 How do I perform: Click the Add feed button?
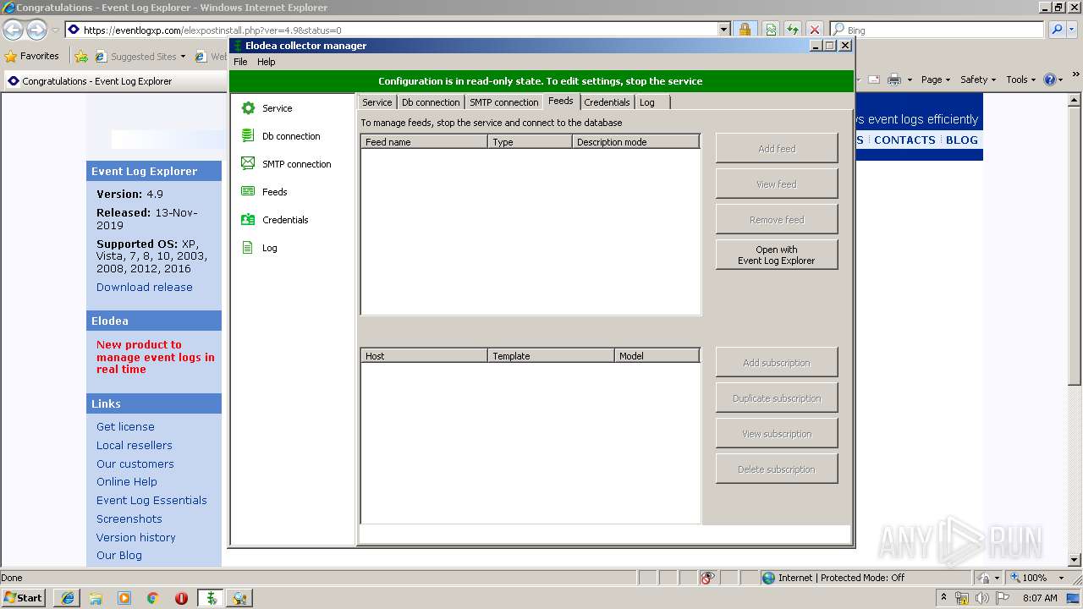[777, 149]
